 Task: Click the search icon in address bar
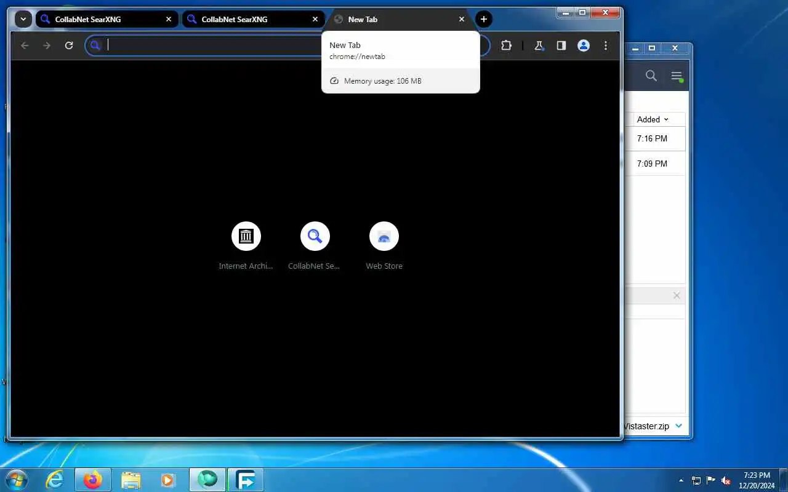coord(95,45)
